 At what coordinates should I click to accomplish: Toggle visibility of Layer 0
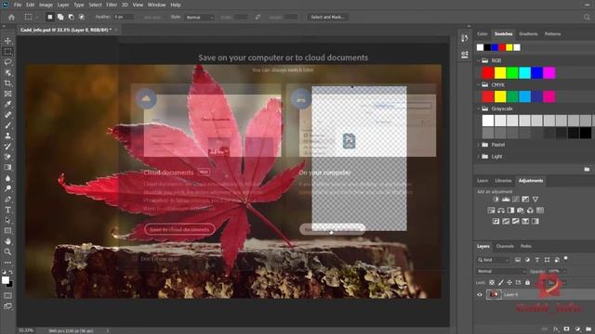click(x=480, y=295)
